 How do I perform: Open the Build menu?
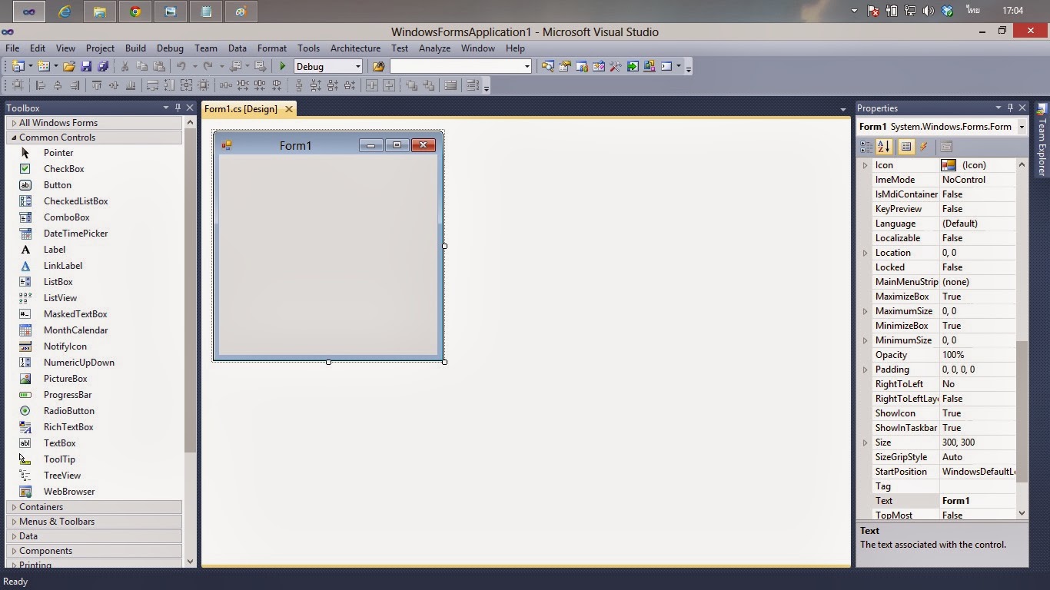point(135,48)
